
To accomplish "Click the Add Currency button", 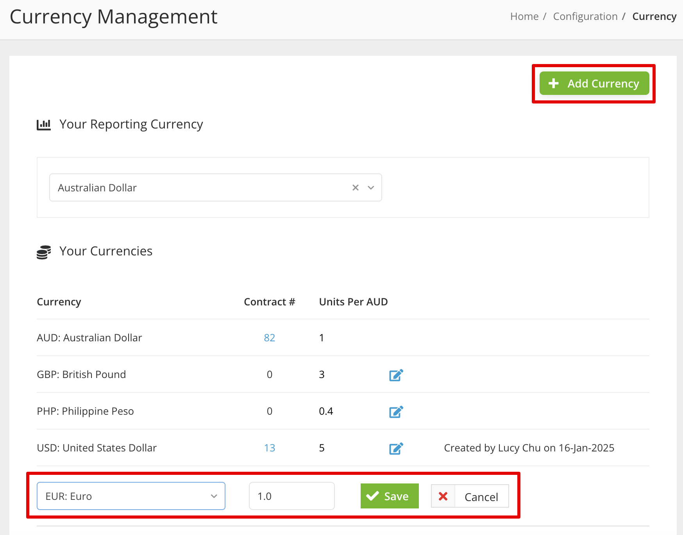I will click(x=594, y=83).
